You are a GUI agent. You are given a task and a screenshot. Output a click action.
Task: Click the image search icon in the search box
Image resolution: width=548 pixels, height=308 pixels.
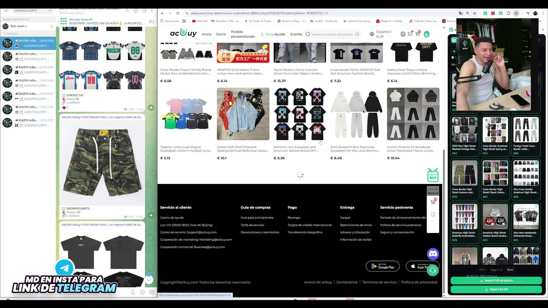tap(357, 34)
